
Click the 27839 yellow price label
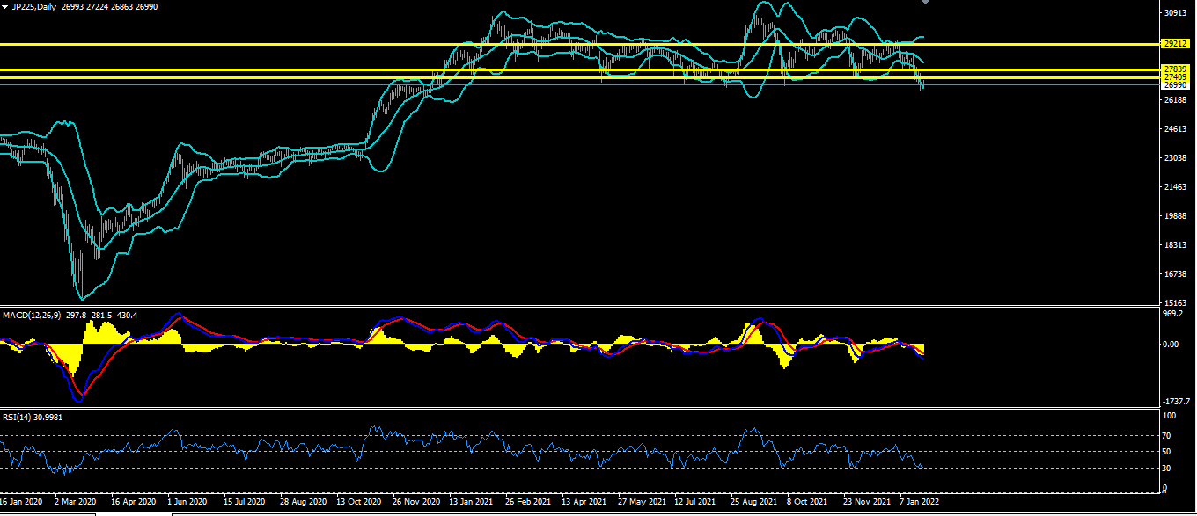[x=1175, y=69]
